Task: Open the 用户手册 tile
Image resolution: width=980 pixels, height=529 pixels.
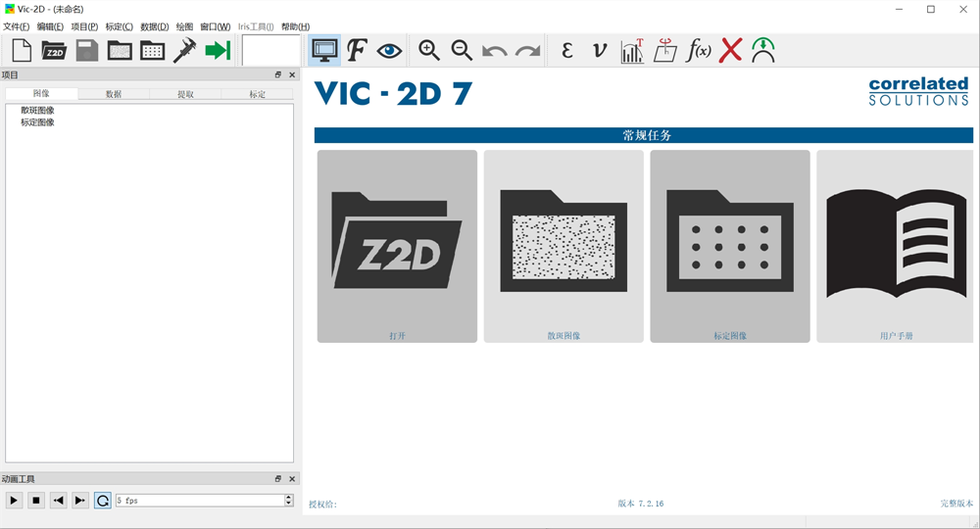Action: (895, 246)
